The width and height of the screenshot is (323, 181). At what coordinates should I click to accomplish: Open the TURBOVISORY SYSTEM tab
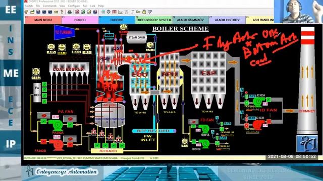[x=153, y=20]
